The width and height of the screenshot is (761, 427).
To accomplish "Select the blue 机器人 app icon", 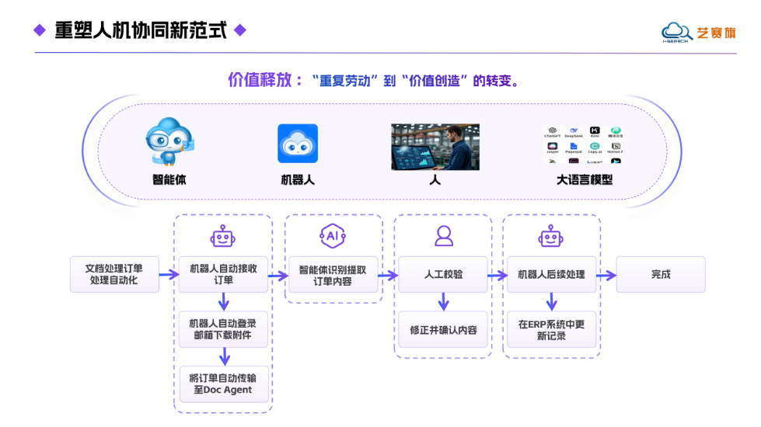I will 298,144.
